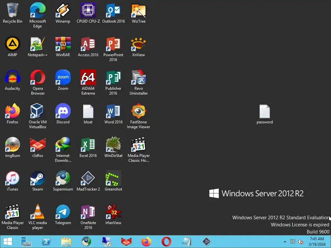The height and width of the screenshot is (248, 331).
Task: Open the clock showing 7:45 AM
Action: click(x=317, y=242)
